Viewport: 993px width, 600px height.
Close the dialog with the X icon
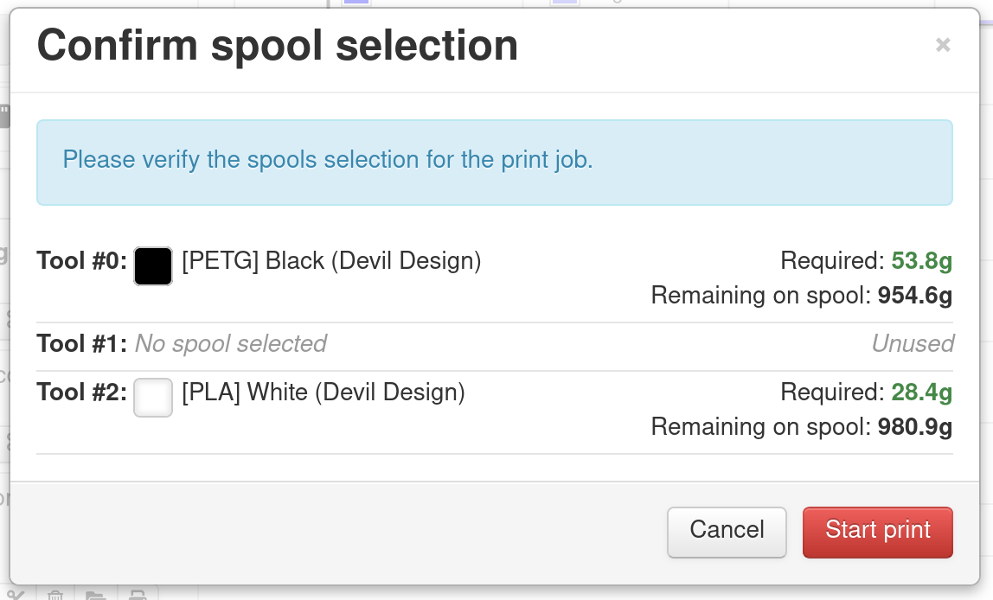tap(943, 45)
